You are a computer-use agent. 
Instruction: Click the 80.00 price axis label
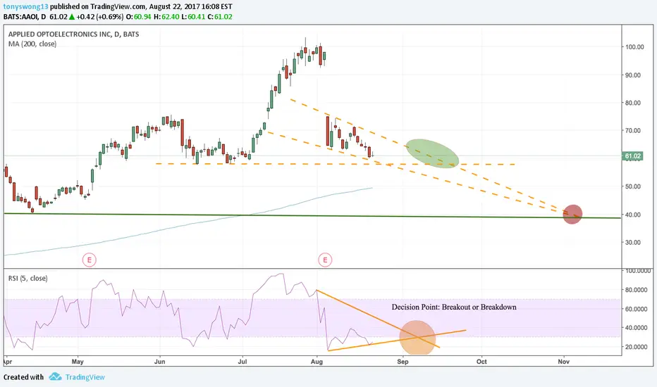(x=633, y=103)
